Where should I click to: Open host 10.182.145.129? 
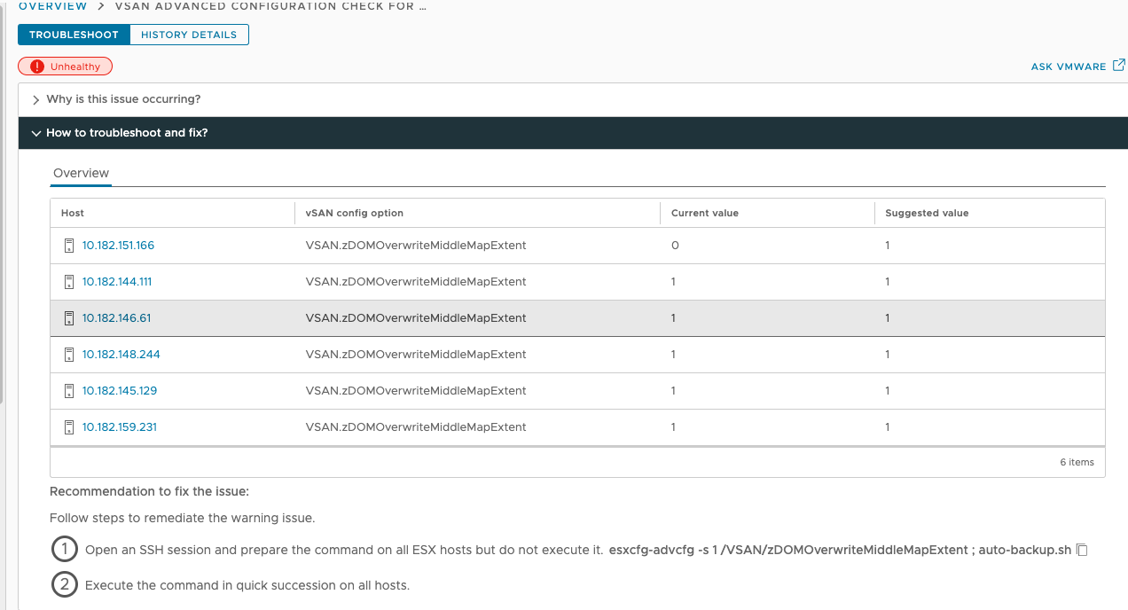pos(120,391)
